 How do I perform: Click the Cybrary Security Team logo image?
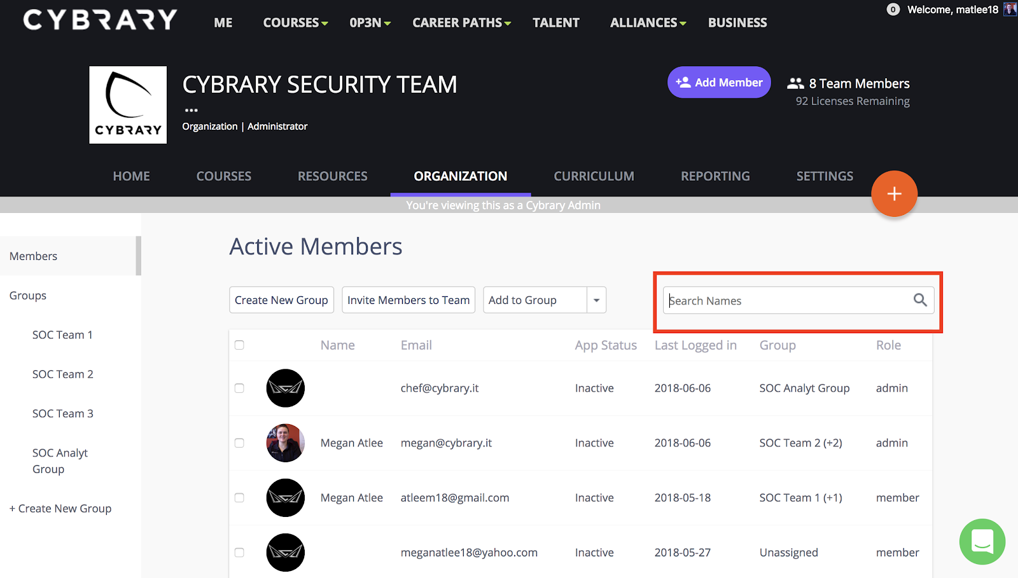pyautogui.click(x=128, y=105)
